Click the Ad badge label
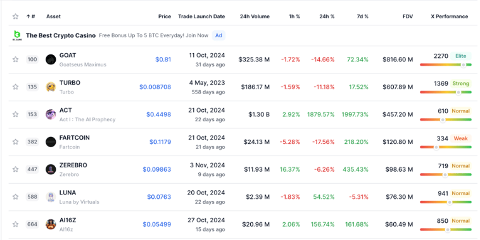 pyautogui.click(x=218, y=35)
